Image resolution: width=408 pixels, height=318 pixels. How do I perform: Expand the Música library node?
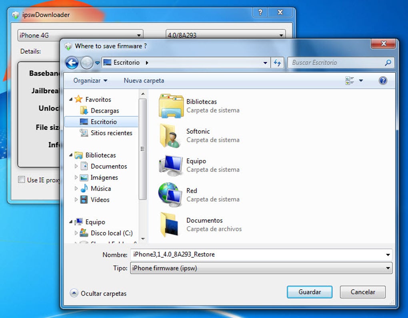coord(76,188)
